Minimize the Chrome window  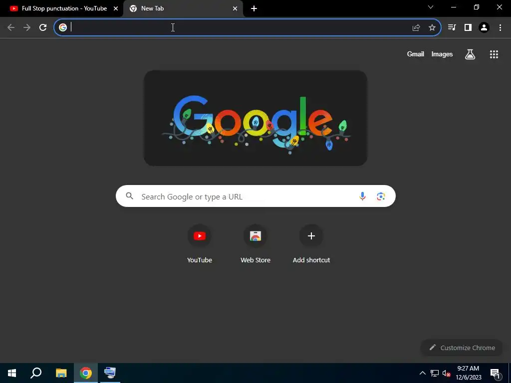[454, 7]
